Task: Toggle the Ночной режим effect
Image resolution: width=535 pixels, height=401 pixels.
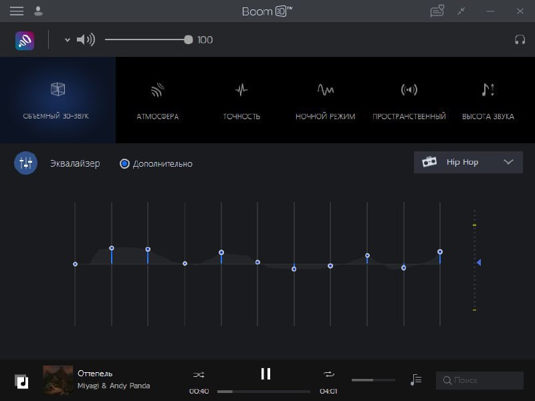Action: point(325,100)
